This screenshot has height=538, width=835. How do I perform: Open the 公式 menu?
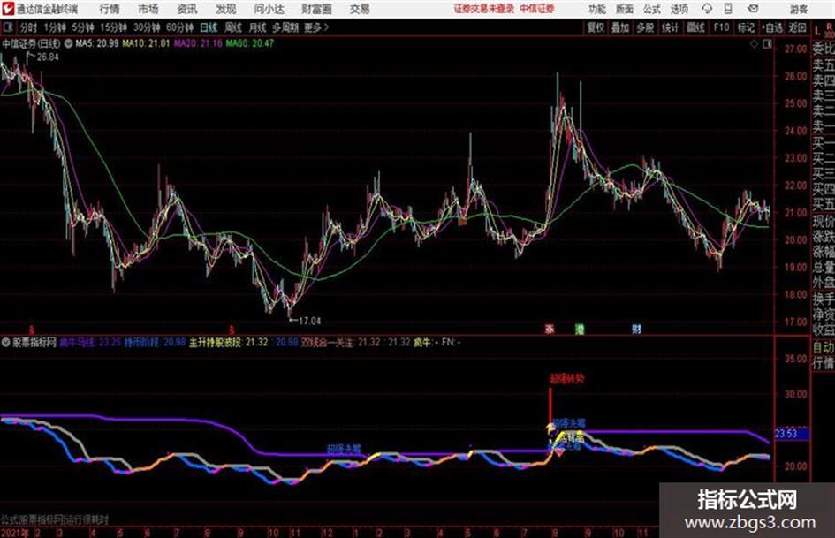coord(652,9)
